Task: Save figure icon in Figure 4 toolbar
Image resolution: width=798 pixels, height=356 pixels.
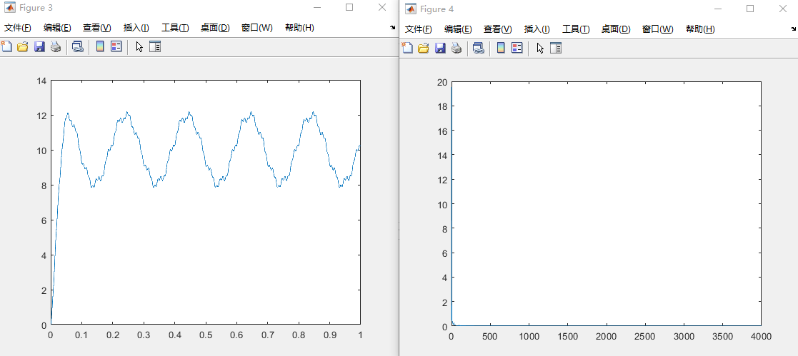Action: [x=440, y=49]
